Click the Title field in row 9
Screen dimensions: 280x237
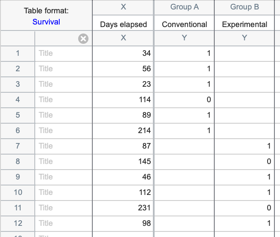point(63,177)
